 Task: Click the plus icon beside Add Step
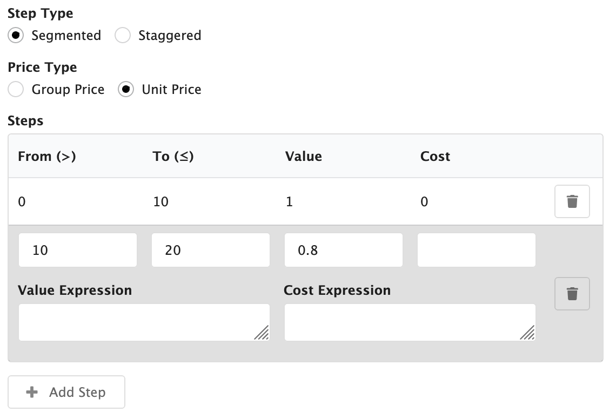(32, 392)
